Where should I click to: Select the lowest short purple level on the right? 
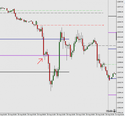[112, 95]
